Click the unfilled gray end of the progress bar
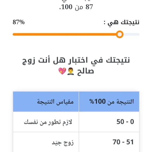 131,34
